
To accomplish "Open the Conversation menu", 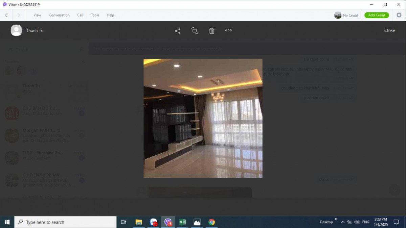I will tap(59, 15).
